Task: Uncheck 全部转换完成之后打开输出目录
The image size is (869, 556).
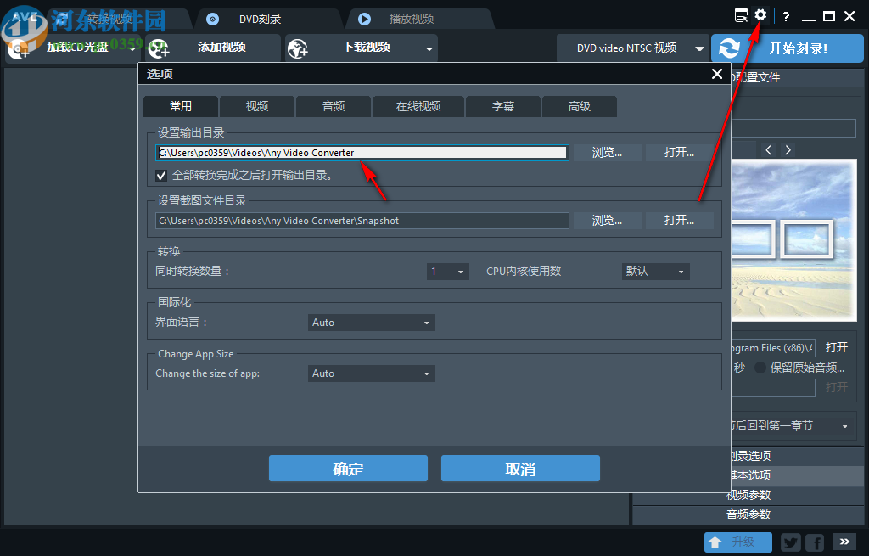Action: tap(161, 176)
